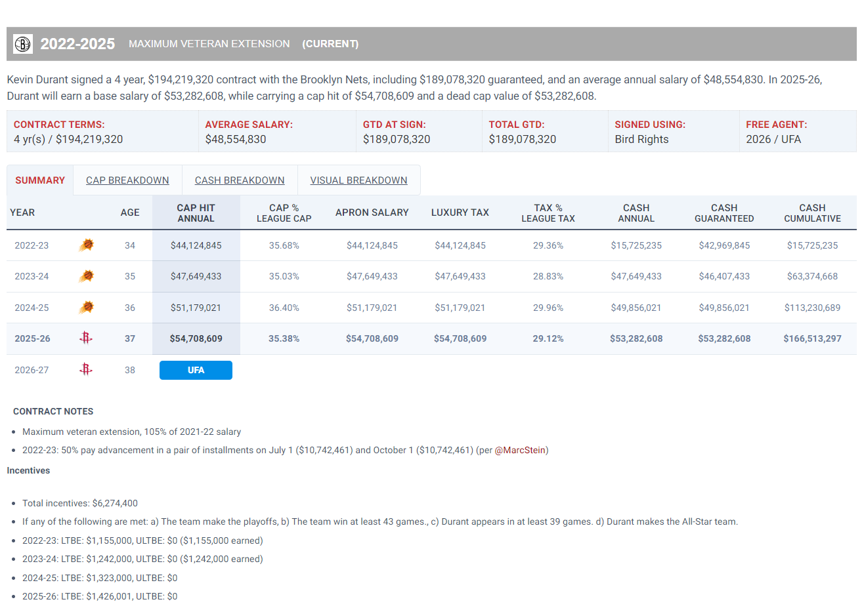Select the Summary tab

40,180
